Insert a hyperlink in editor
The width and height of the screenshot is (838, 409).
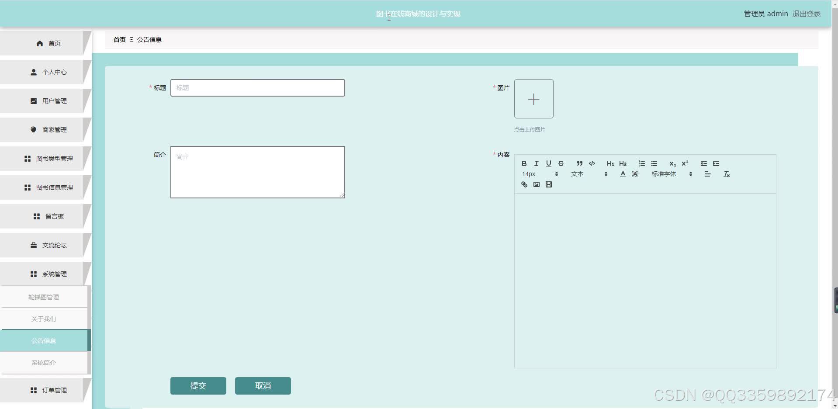[524, 184]
